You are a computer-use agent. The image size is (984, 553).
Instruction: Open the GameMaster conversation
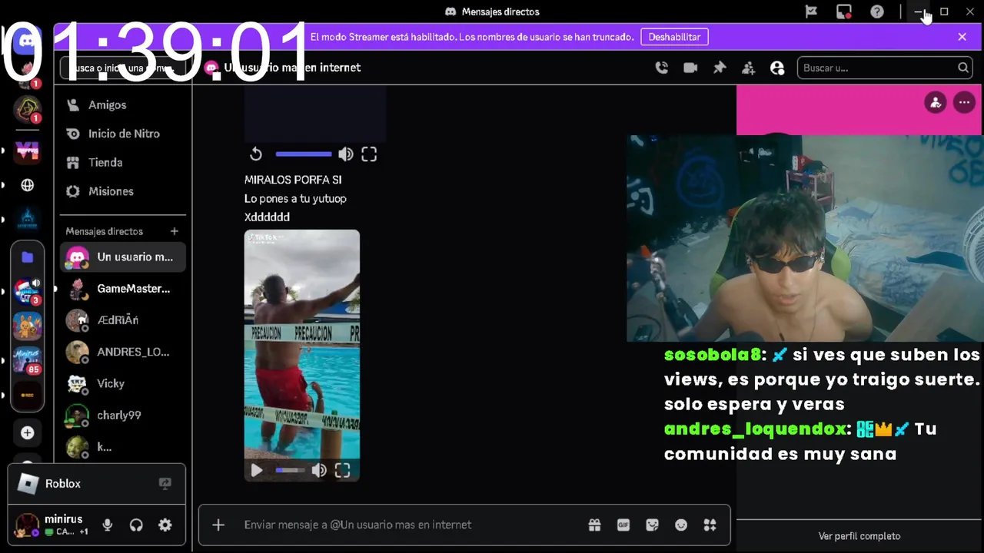point(123,289)
